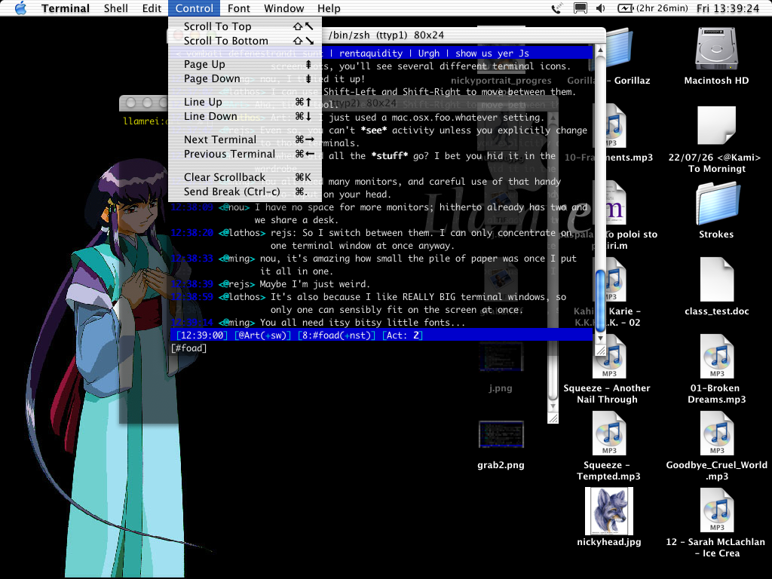
Task: Select the Karie - K.K. - 02 mp3 icon
Action: coord(615,280)
